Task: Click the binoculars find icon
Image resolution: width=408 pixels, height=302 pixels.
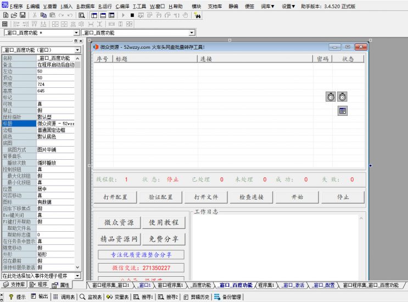Action: [x=197, y=15]
